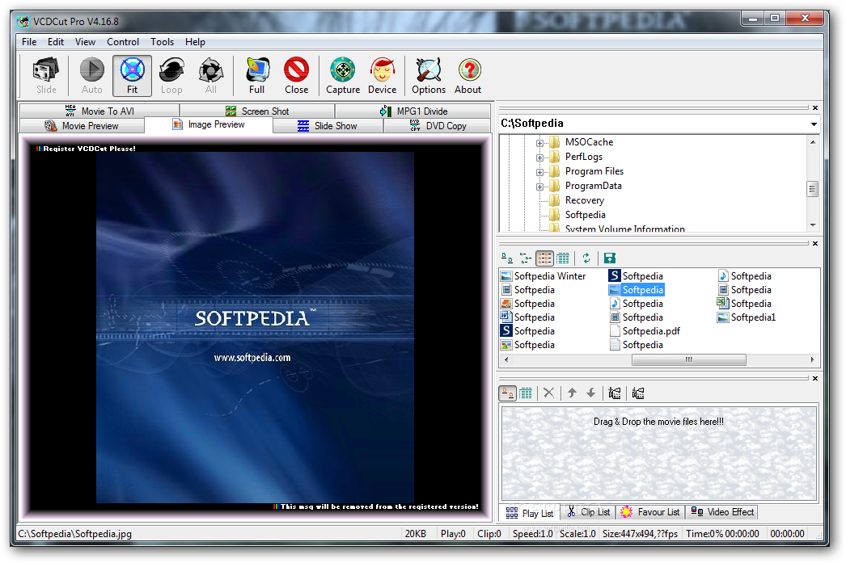Open the Capture tool
The height and width of the screenshot is (563, 846).
point(343,76)
